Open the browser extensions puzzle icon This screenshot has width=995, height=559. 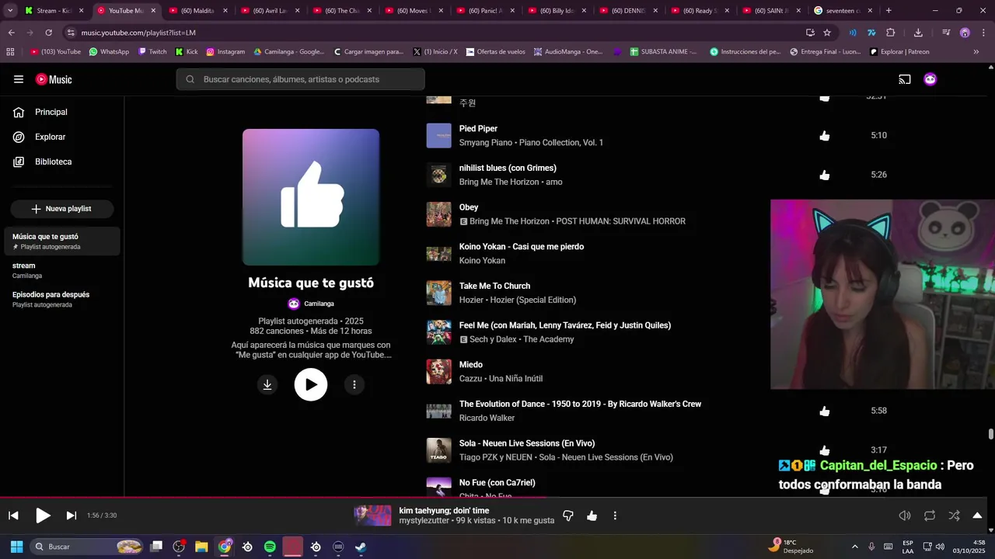coord(891,33)
